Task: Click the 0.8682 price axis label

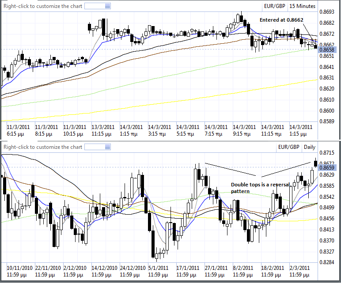Action: point(327,23)
